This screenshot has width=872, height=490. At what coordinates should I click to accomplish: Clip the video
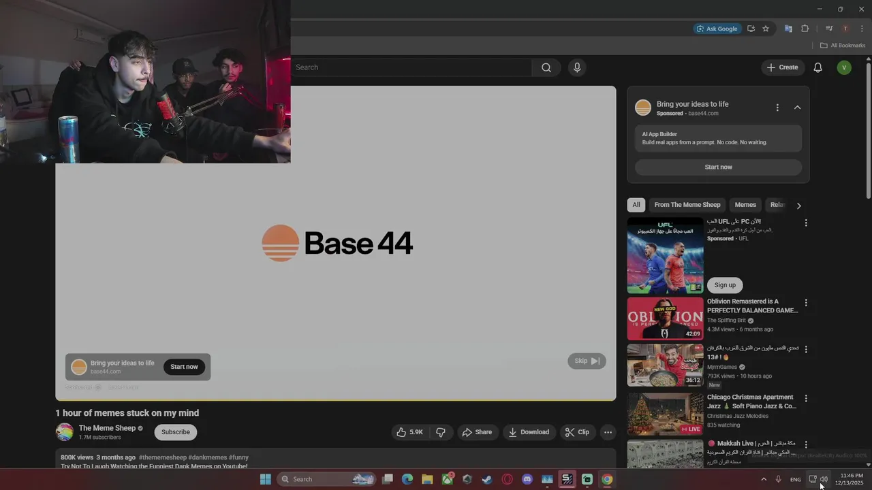pos(577,432)
